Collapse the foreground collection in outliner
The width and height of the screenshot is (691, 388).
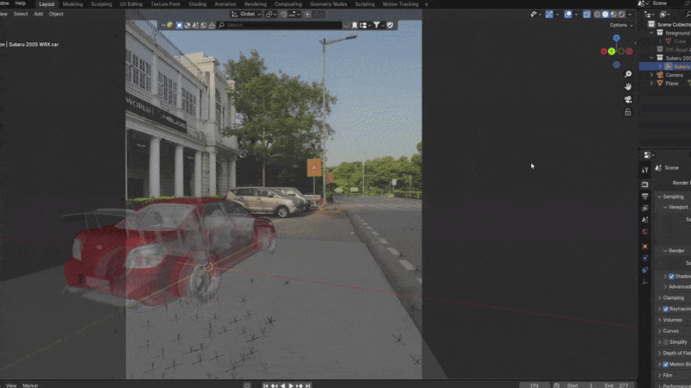click(652, 33)
